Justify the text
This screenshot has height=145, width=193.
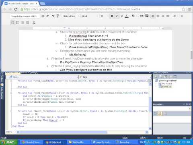168,16
